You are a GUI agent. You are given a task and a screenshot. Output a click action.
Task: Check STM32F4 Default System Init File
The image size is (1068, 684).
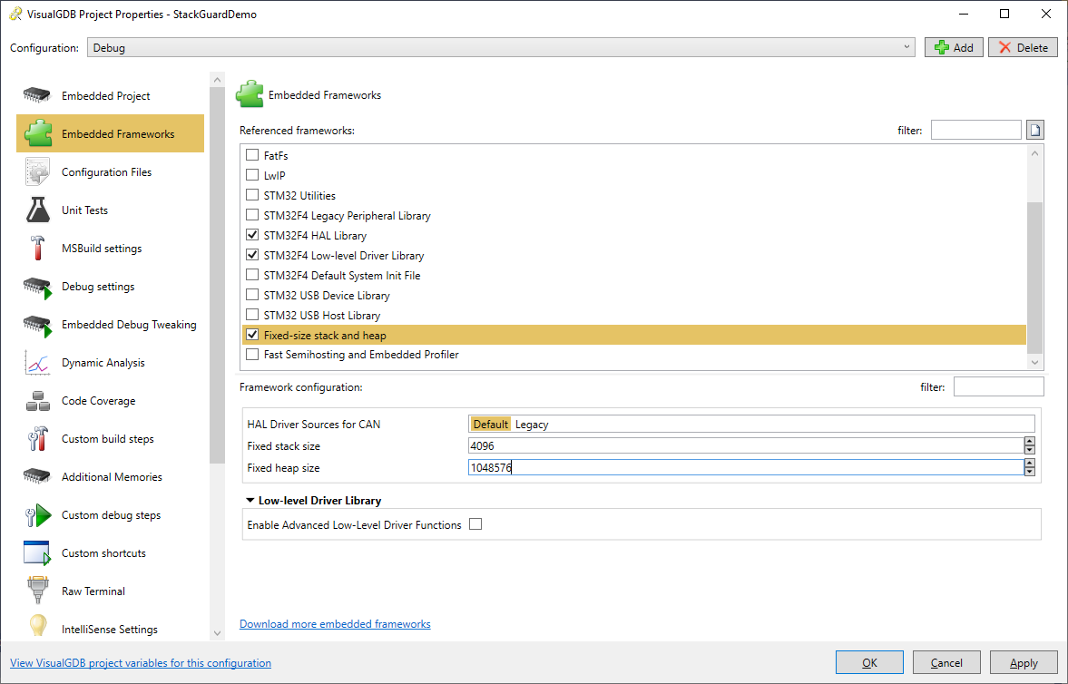click(252, 275)
